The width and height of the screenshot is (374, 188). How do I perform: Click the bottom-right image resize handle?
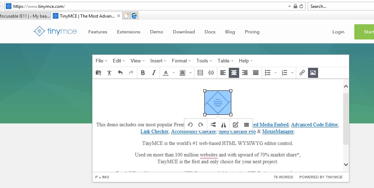pos(231,114)
